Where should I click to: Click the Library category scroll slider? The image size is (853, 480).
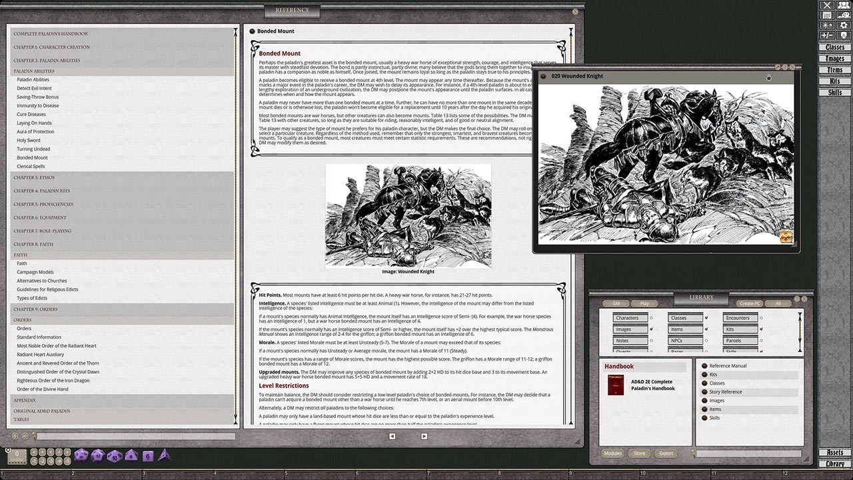point(799,330)
